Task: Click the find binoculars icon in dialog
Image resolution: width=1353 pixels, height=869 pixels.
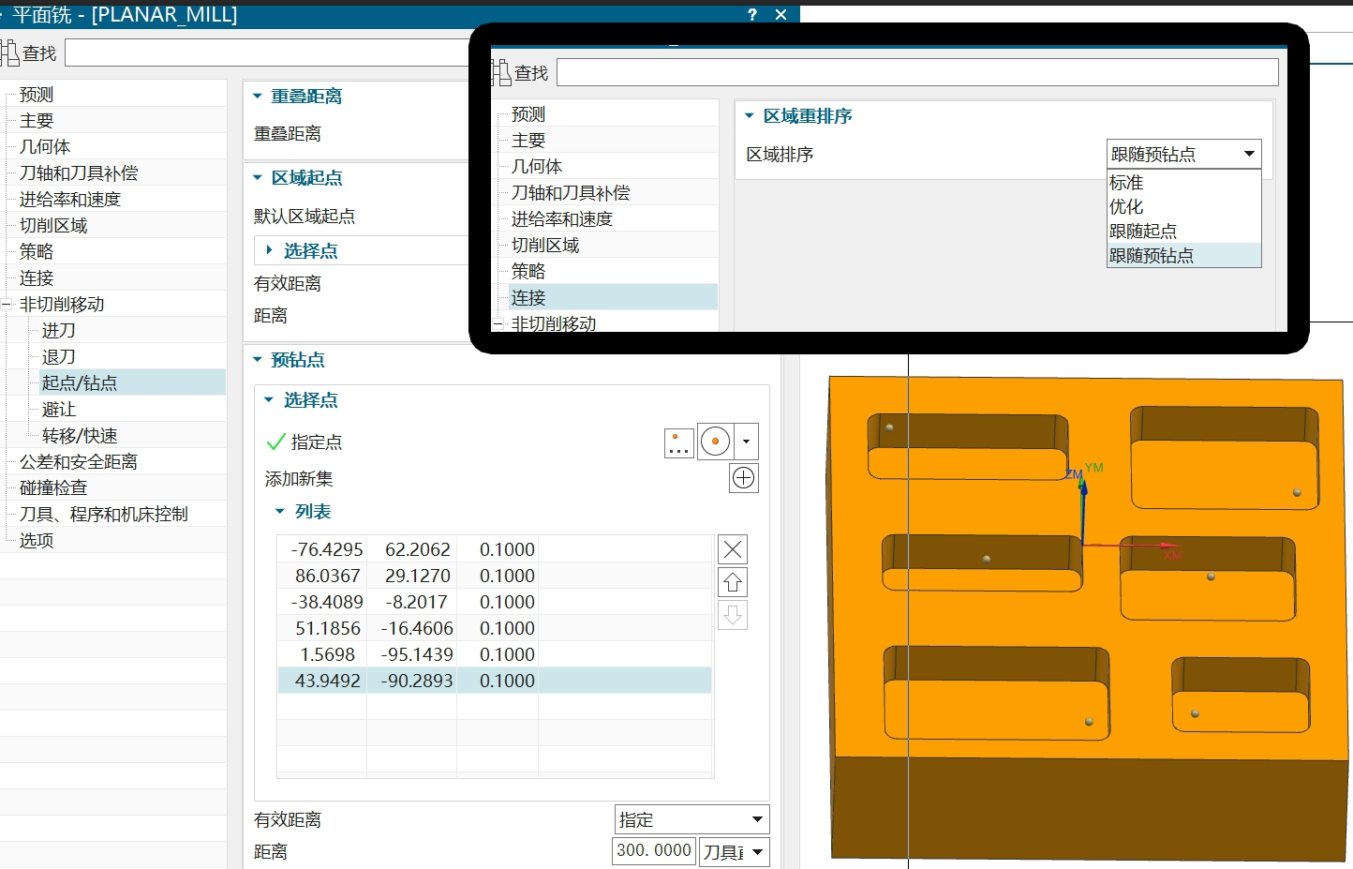Action: click(9, 52)
